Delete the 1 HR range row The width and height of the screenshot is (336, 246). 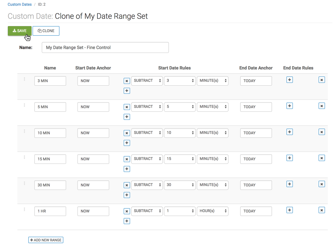(x=322, y=210)
